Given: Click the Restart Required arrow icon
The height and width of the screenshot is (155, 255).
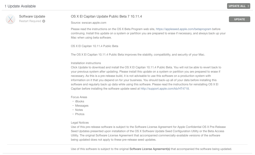Looking at the screenshot, I should [x=44, y=21].
